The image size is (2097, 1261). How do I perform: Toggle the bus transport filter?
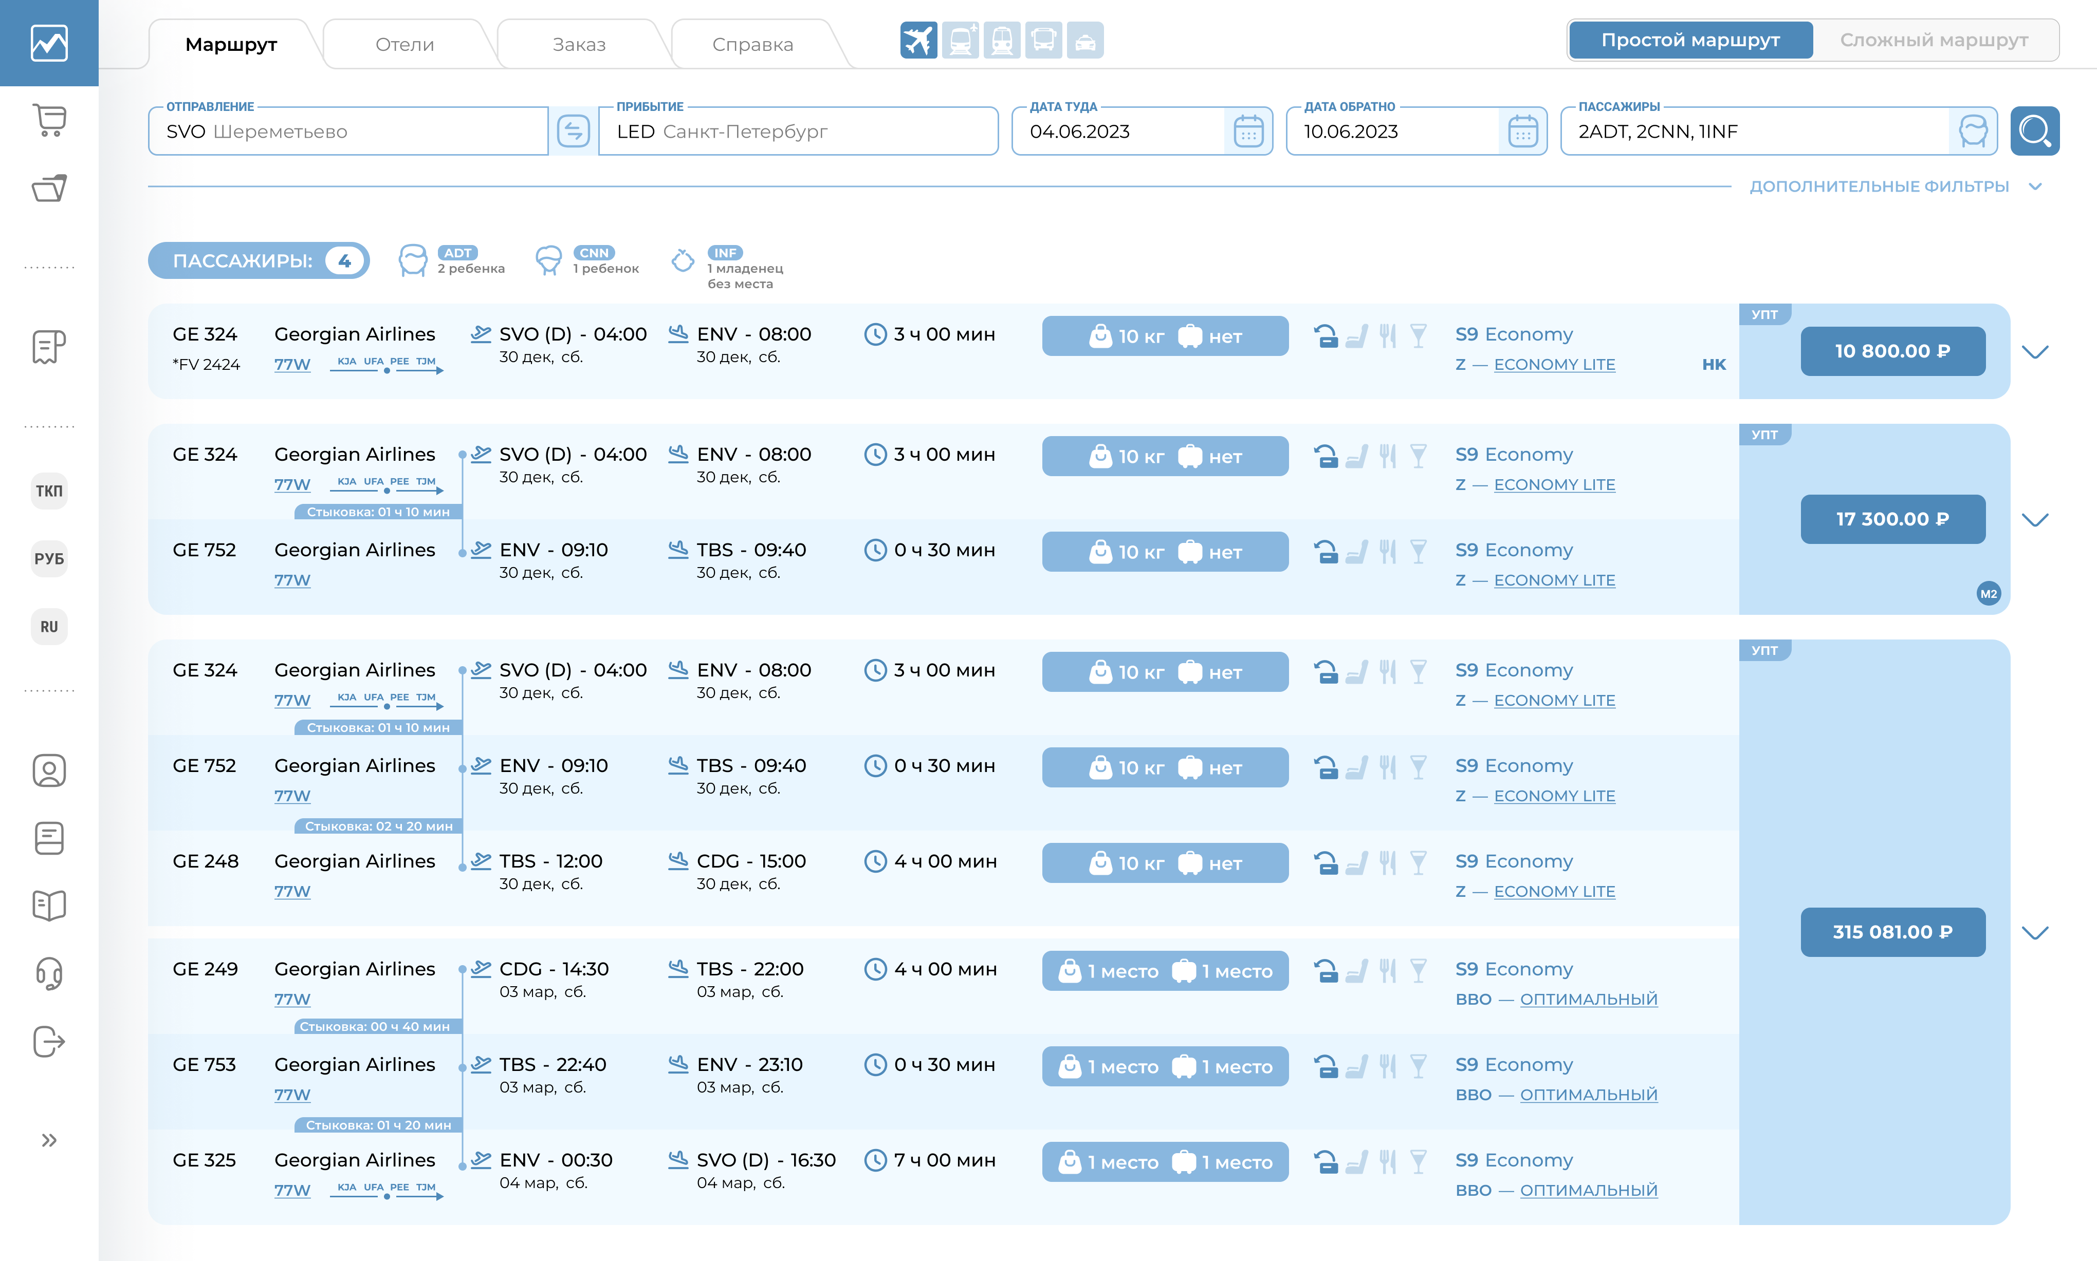click(1043, 40)
